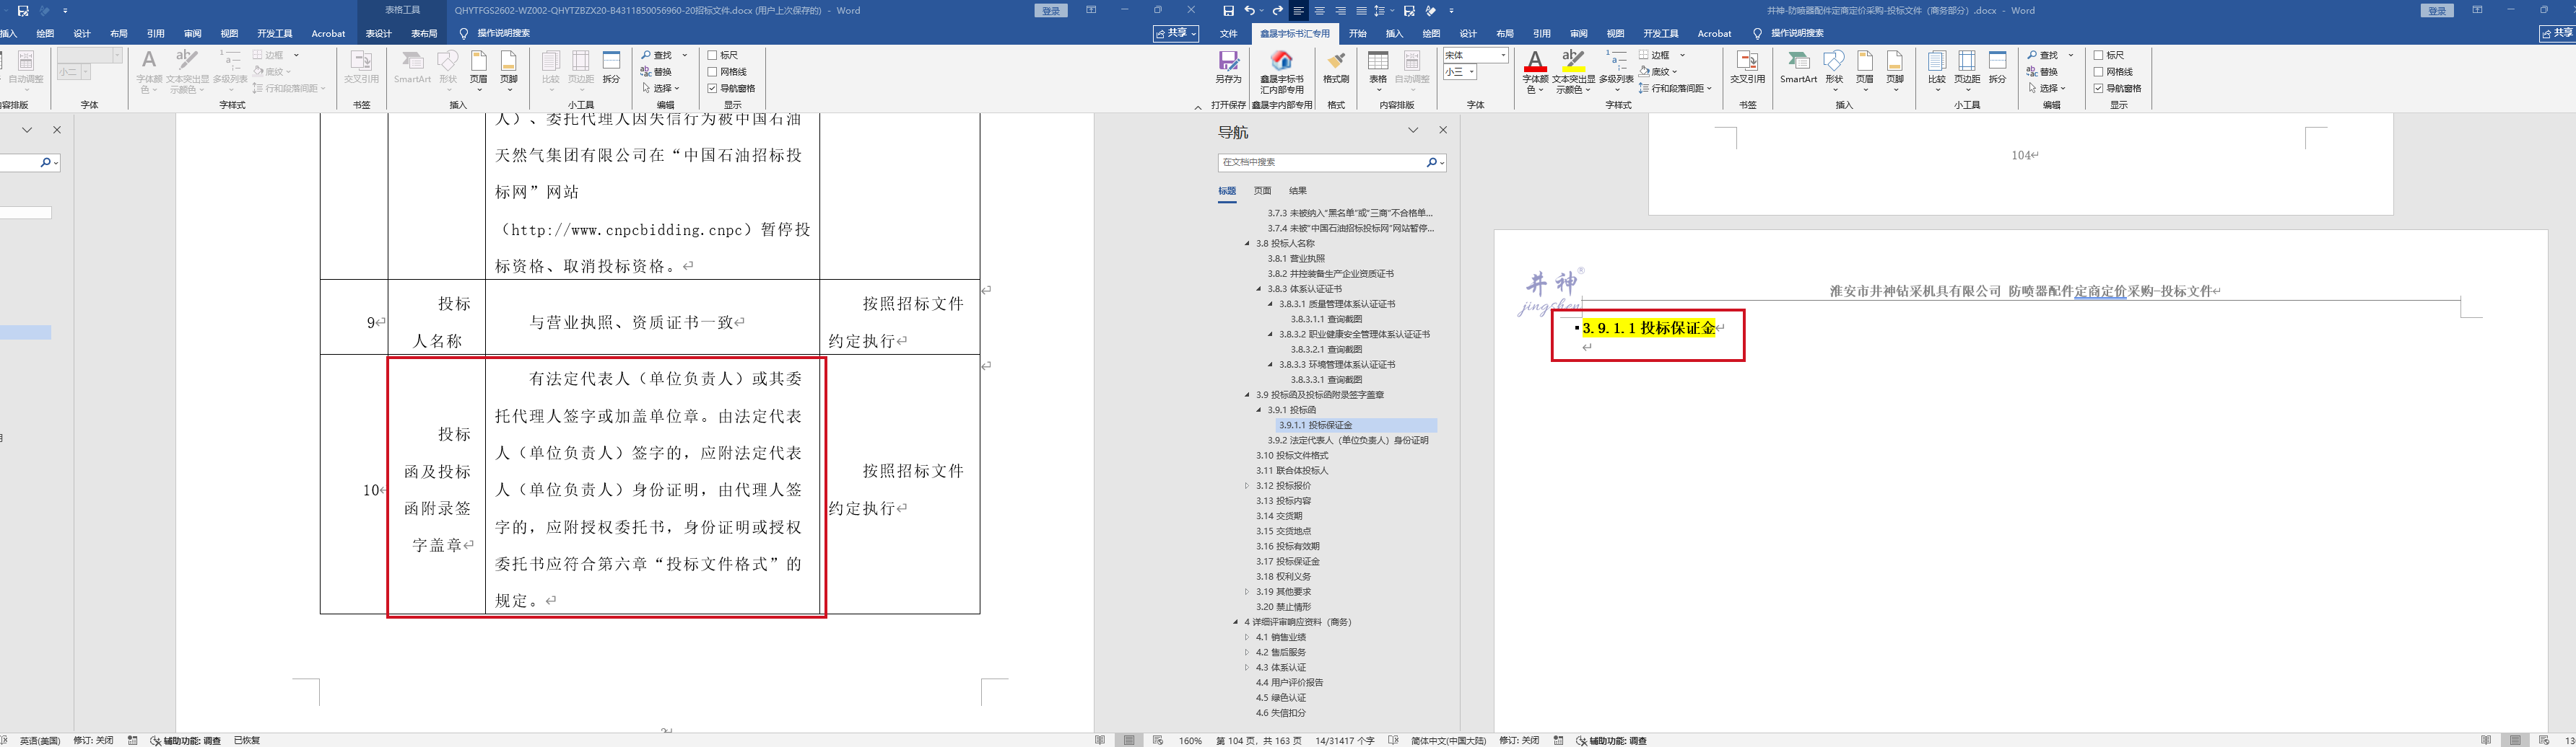Open 边框 borders dropdown in right window

coord(1683,55)
